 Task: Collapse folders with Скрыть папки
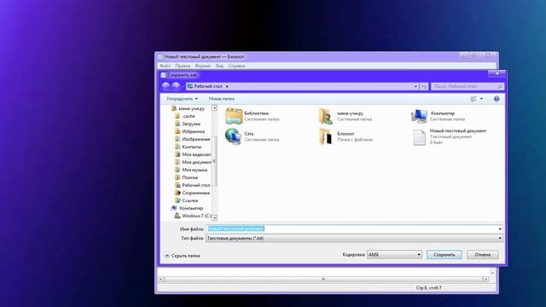pos(182,256)
